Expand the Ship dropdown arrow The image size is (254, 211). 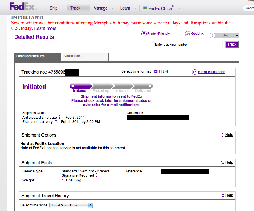pyautogui.click(x=63, y=8)
